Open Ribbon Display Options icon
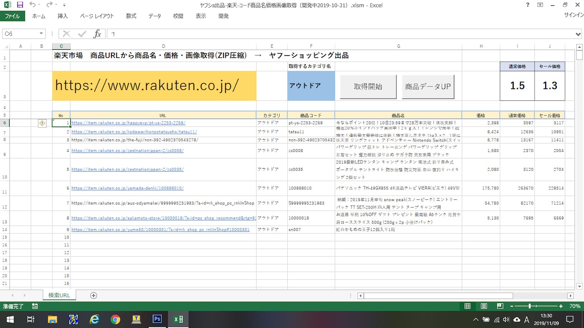This screenshot has height=328, width=584. [540, 5]
